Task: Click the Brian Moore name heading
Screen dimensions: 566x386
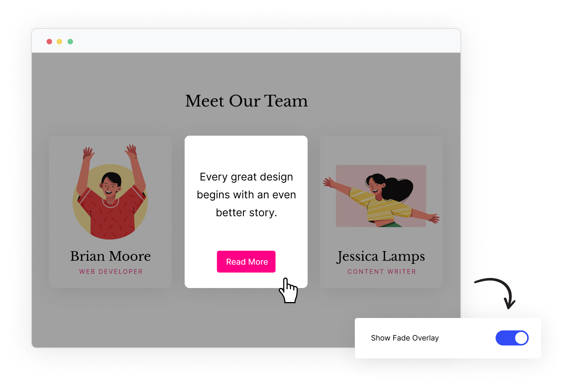Action: tap(111, 256)
